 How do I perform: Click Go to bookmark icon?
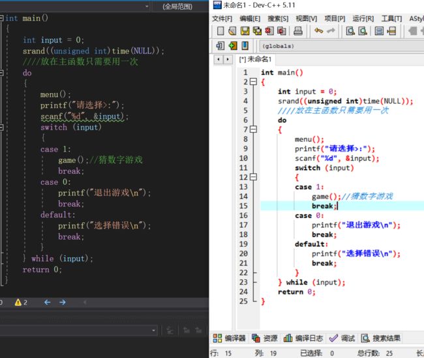tap(245, 46)
